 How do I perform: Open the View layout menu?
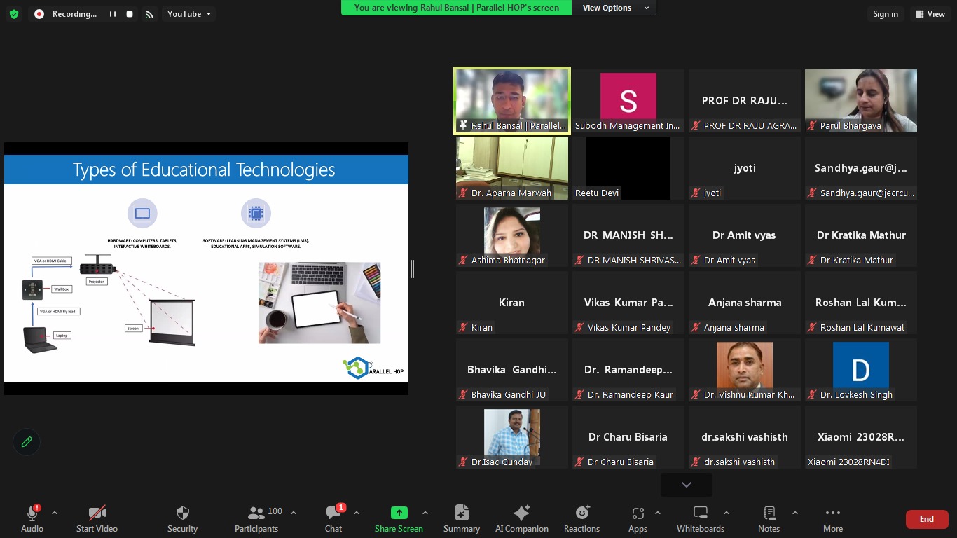(930, 14)
